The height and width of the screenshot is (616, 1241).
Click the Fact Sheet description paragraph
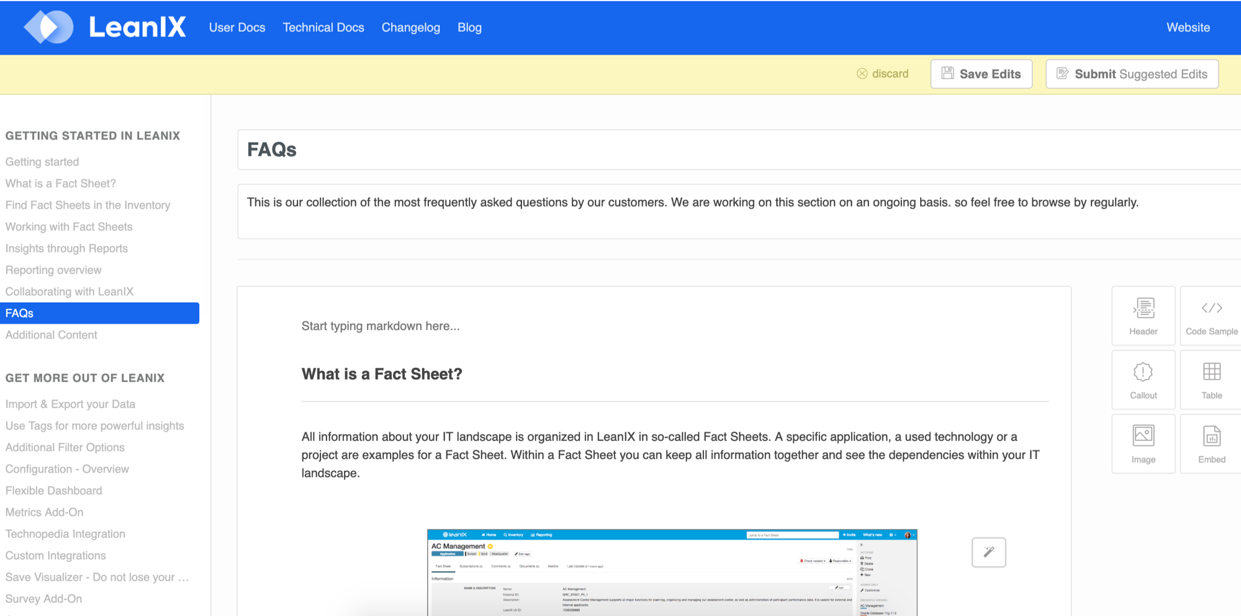672,455
